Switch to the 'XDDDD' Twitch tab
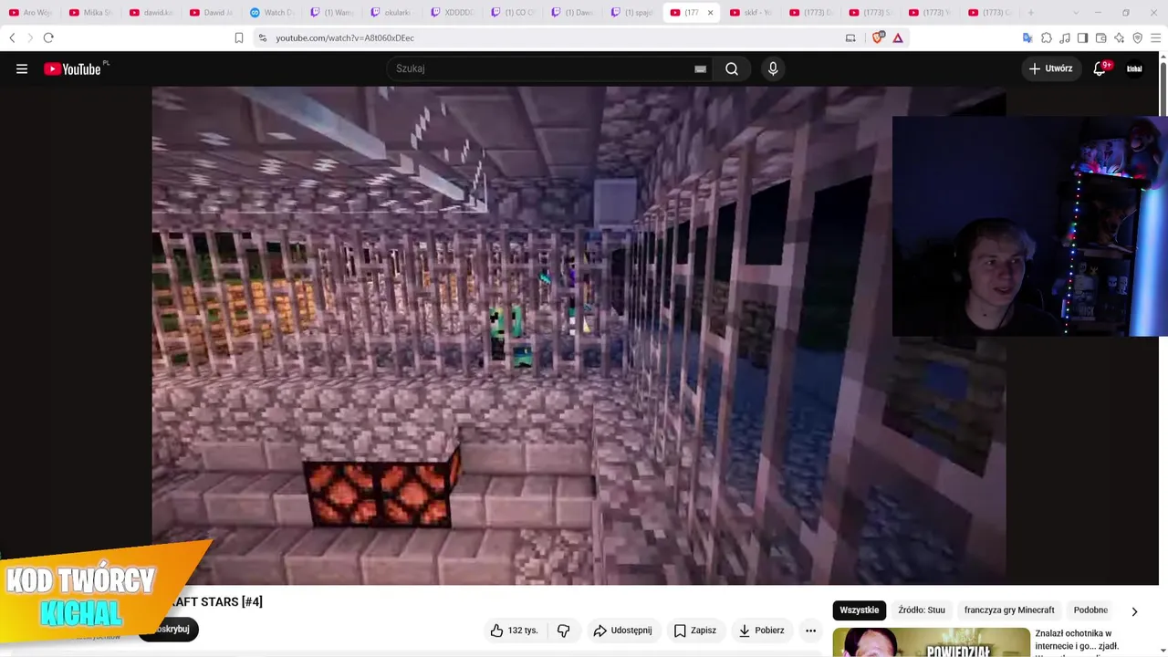Screen dimensions: 1168x657 pyautogui.click(x=453, y=13)
